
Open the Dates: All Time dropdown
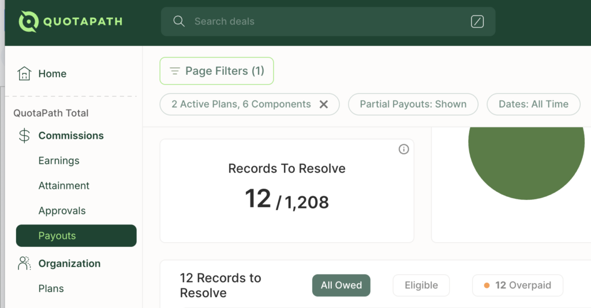(533, 104)
